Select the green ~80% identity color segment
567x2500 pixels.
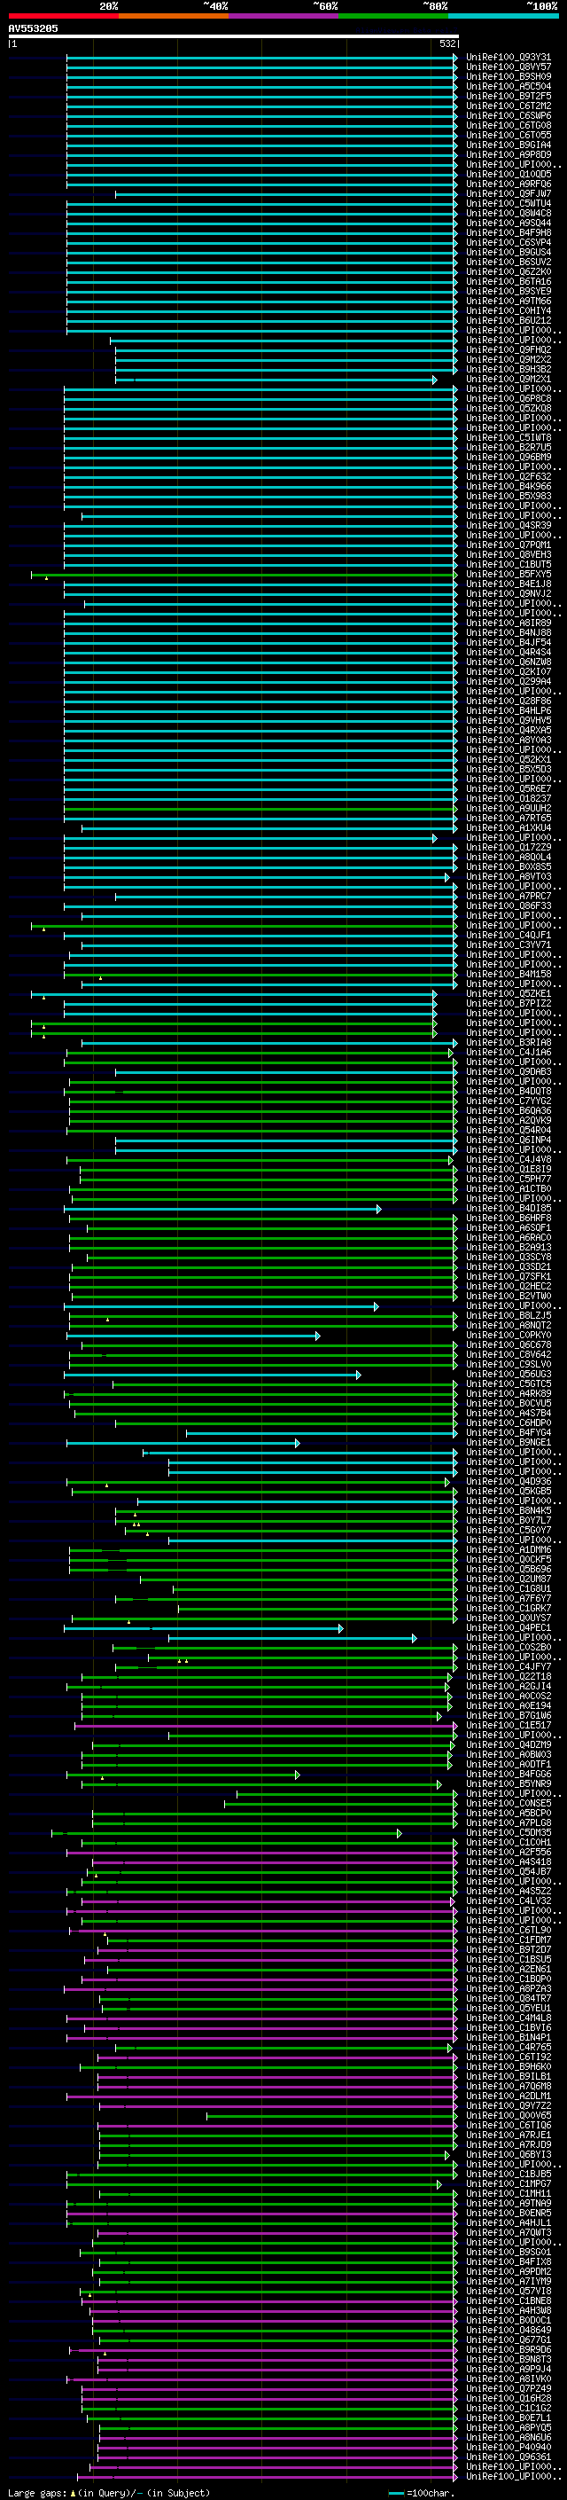[393, 16]
